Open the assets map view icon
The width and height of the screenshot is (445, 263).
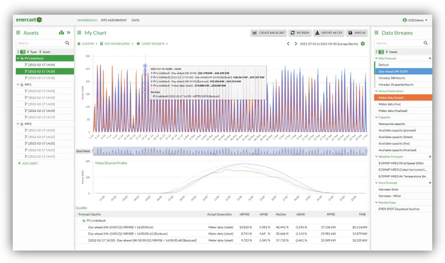pyautogui.click(x=61, y=33)
